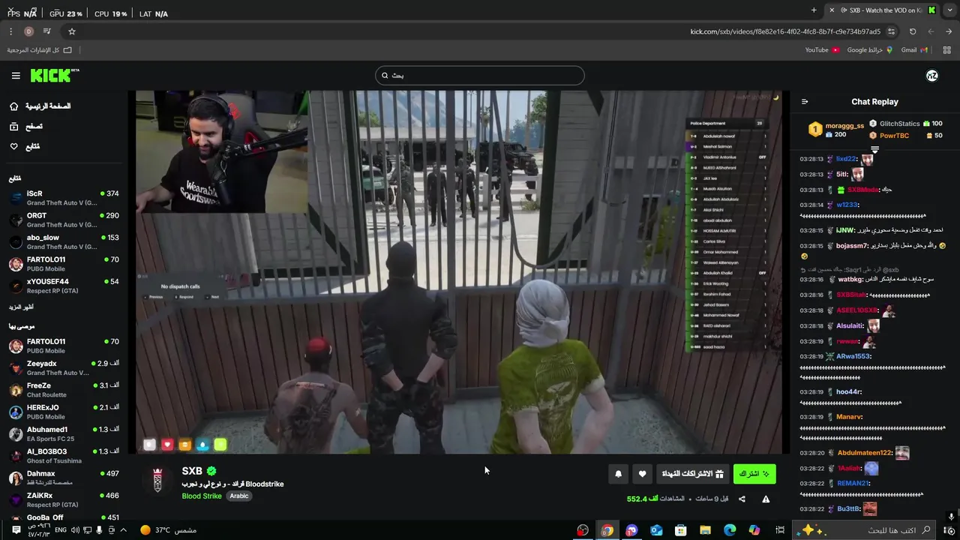Open iScR channel in following list
Image resolution: width=960 pixels, height=540 pixels.
64,198
